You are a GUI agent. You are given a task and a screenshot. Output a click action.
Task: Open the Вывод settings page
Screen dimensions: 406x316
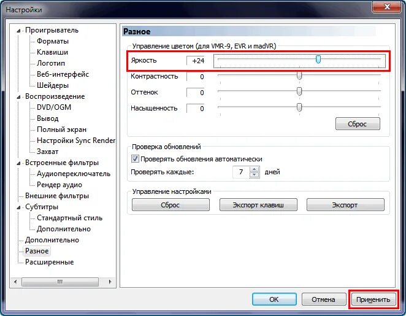(x=48, y=118)
